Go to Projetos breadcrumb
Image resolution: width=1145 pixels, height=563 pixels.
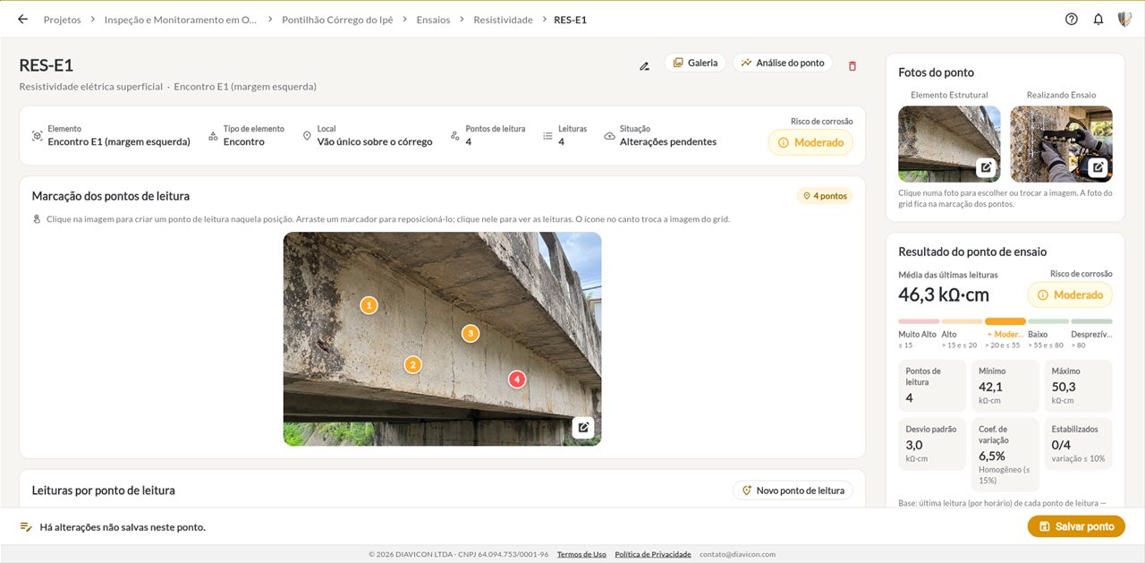coord(62,19)
